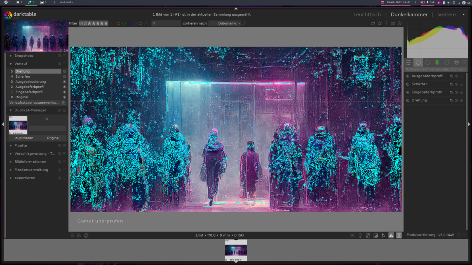Click multi-instance icon for the Schärfen module
The height and width of the screenshot is (265, 472).
[451, 84]
